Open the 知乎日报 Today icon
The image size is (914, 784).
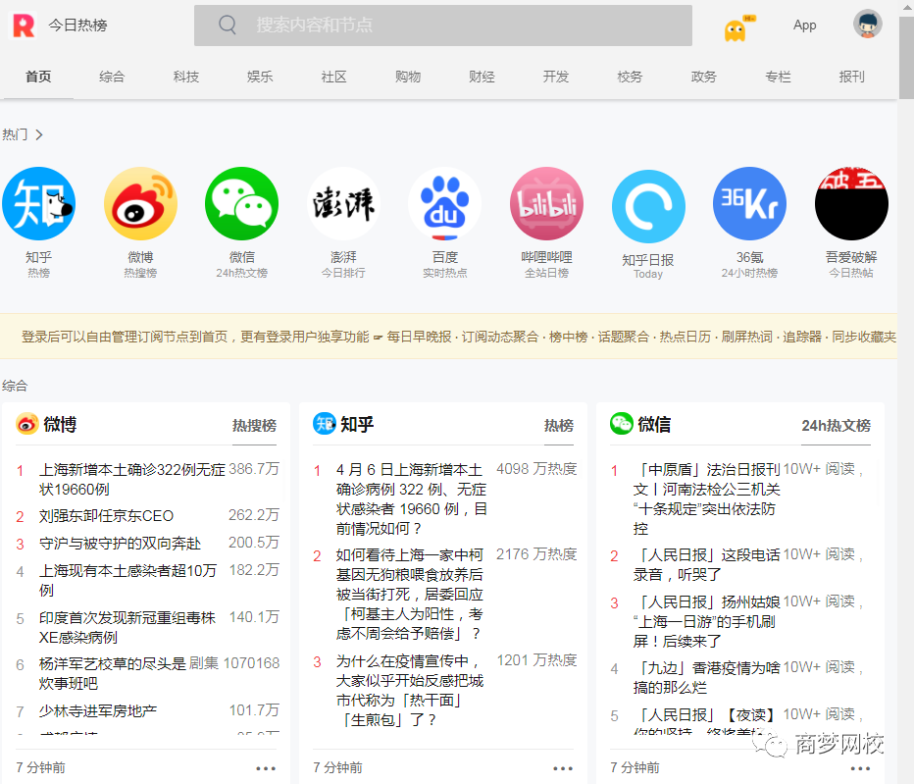coord(648,206)
